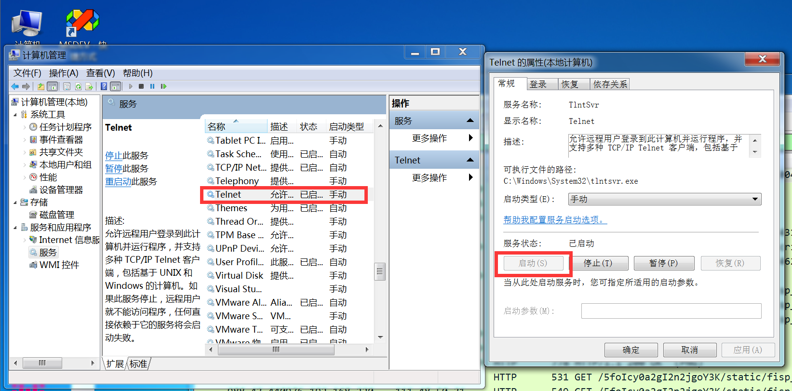Open 帮助我配置服务启动选项 link
792x391 pixels.
tap(555, 220)
